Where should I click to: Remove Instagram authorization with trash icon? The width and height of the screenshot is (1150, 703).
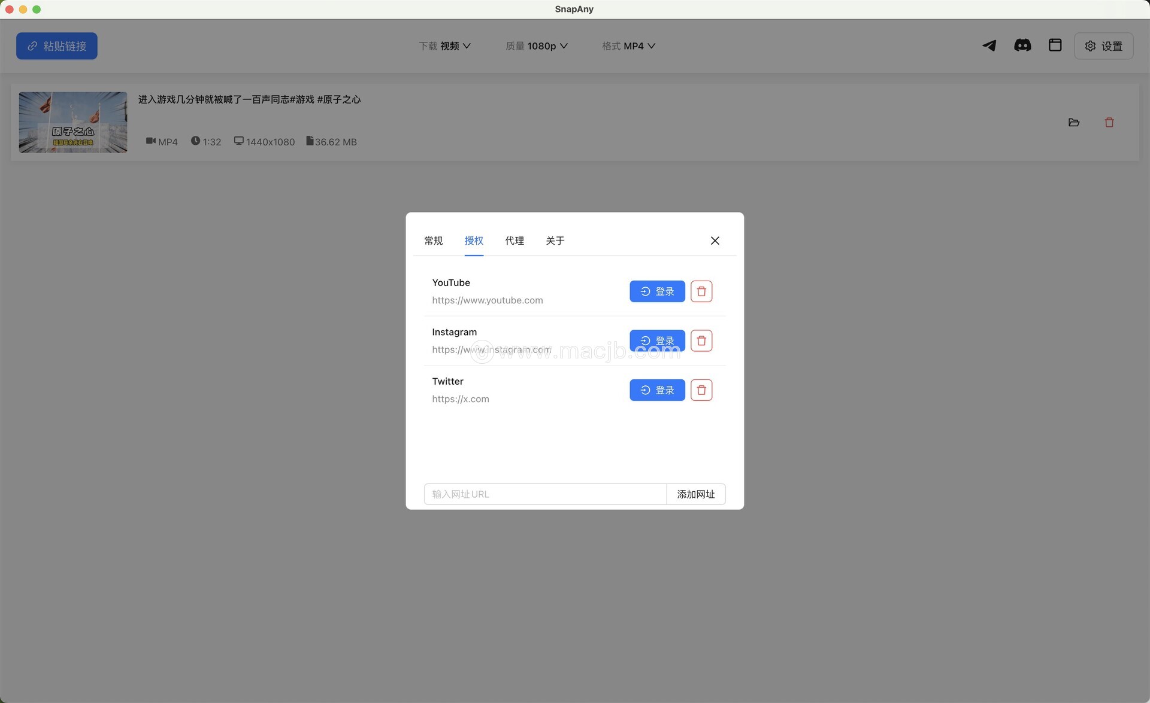pos(701,340)
